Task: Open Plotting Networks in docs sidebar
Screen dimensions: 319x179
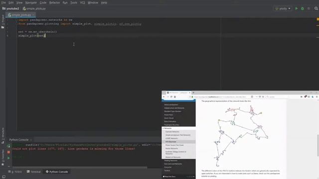Action: point(170,161)
